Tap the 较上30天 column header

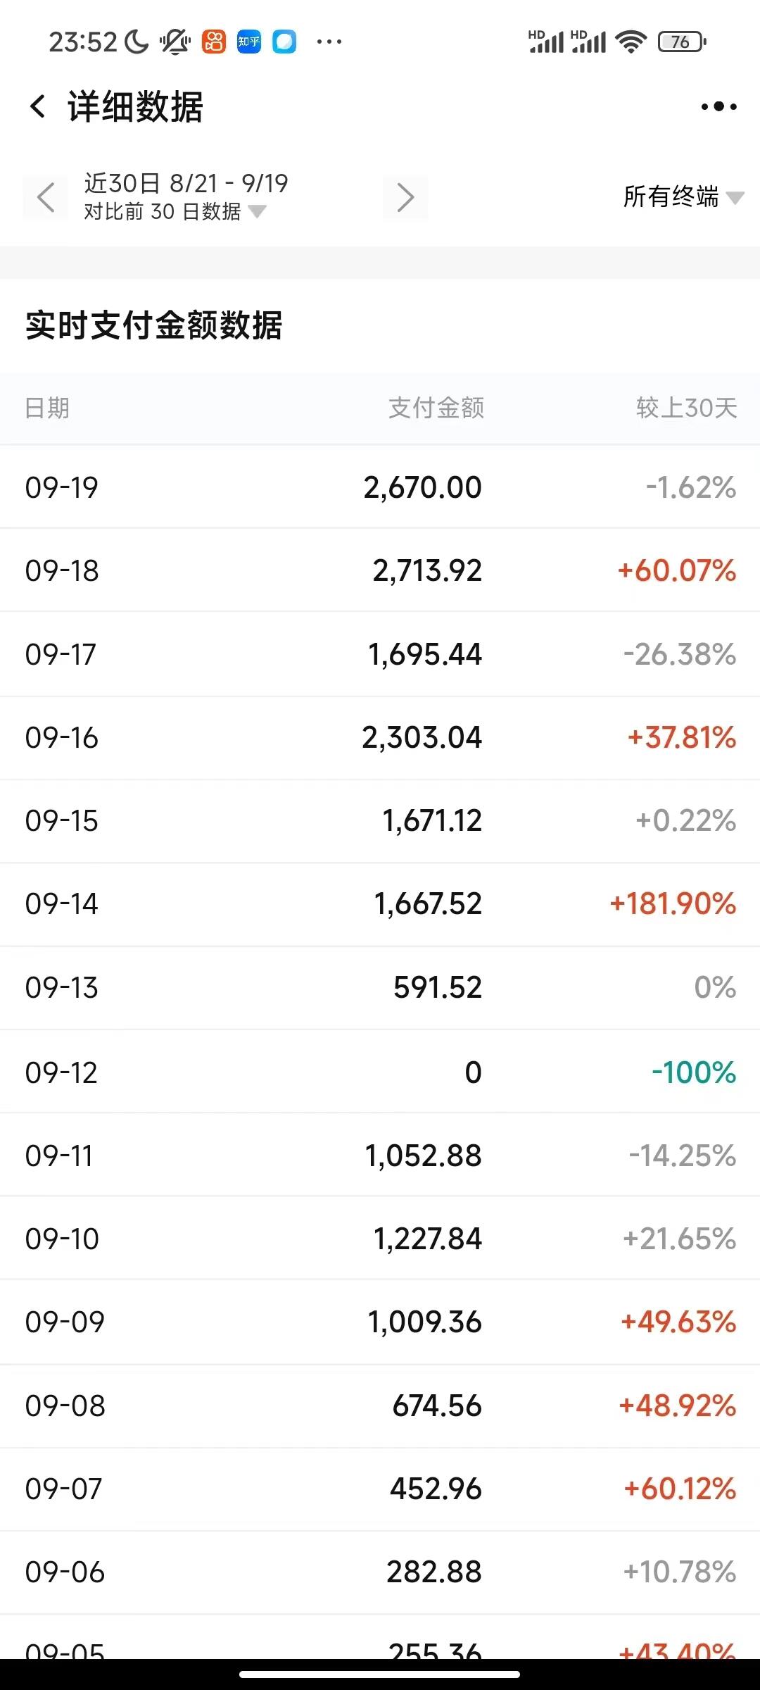pyautogui.click(x=686, y=408)
